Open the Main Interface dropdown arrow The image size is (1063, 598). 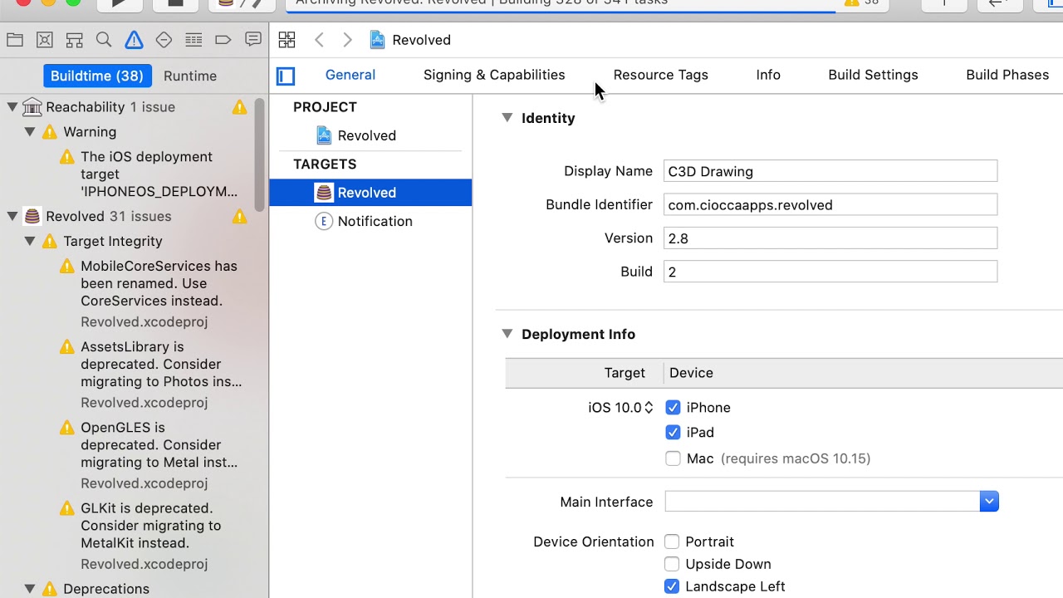pos(988,502)
